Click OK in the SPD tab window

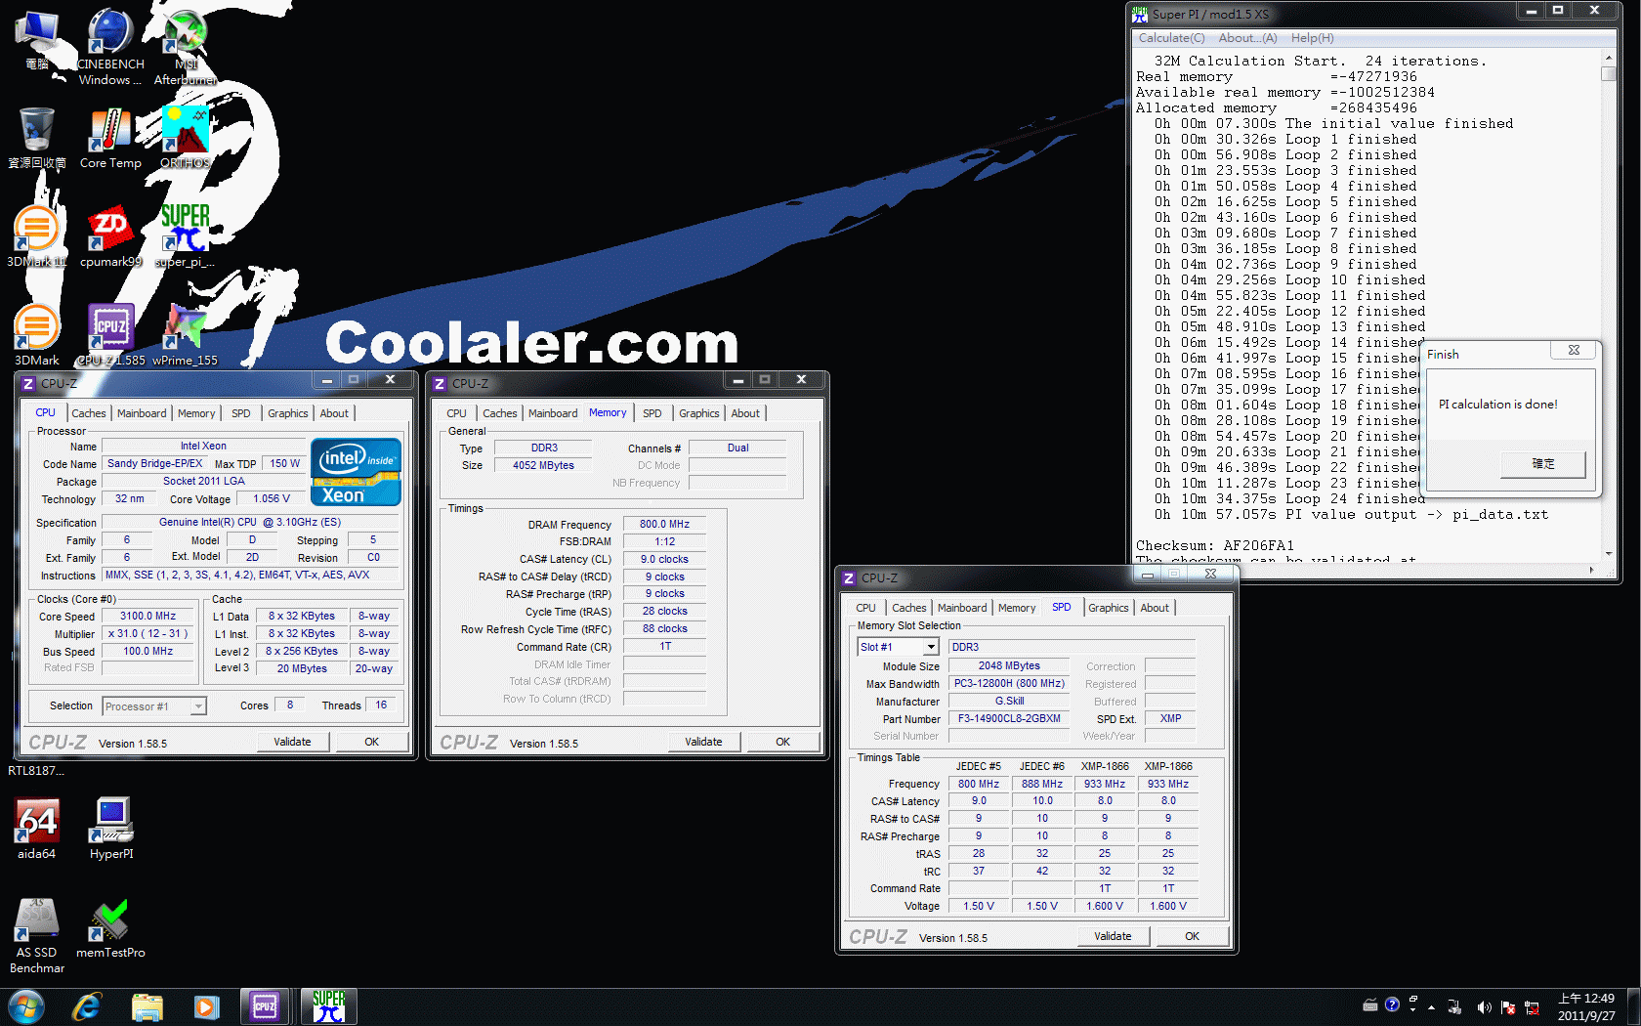(1192, 936)
